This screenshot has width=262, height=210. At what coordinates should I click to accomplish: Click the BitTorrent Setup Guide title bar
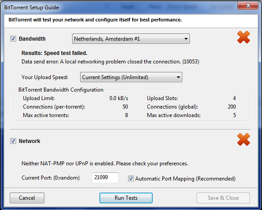117,8
